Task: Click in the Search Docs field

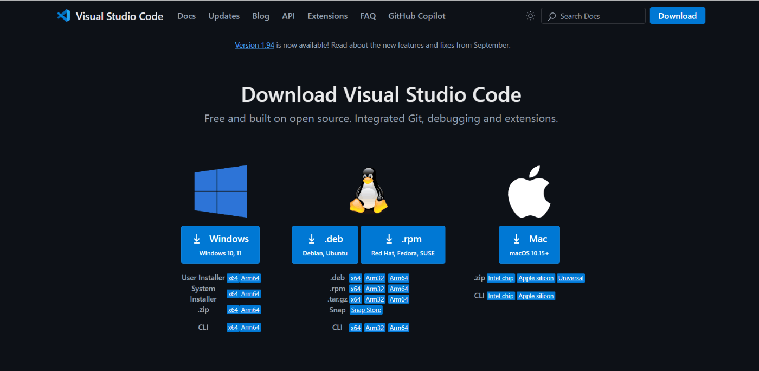Action: 593,16
